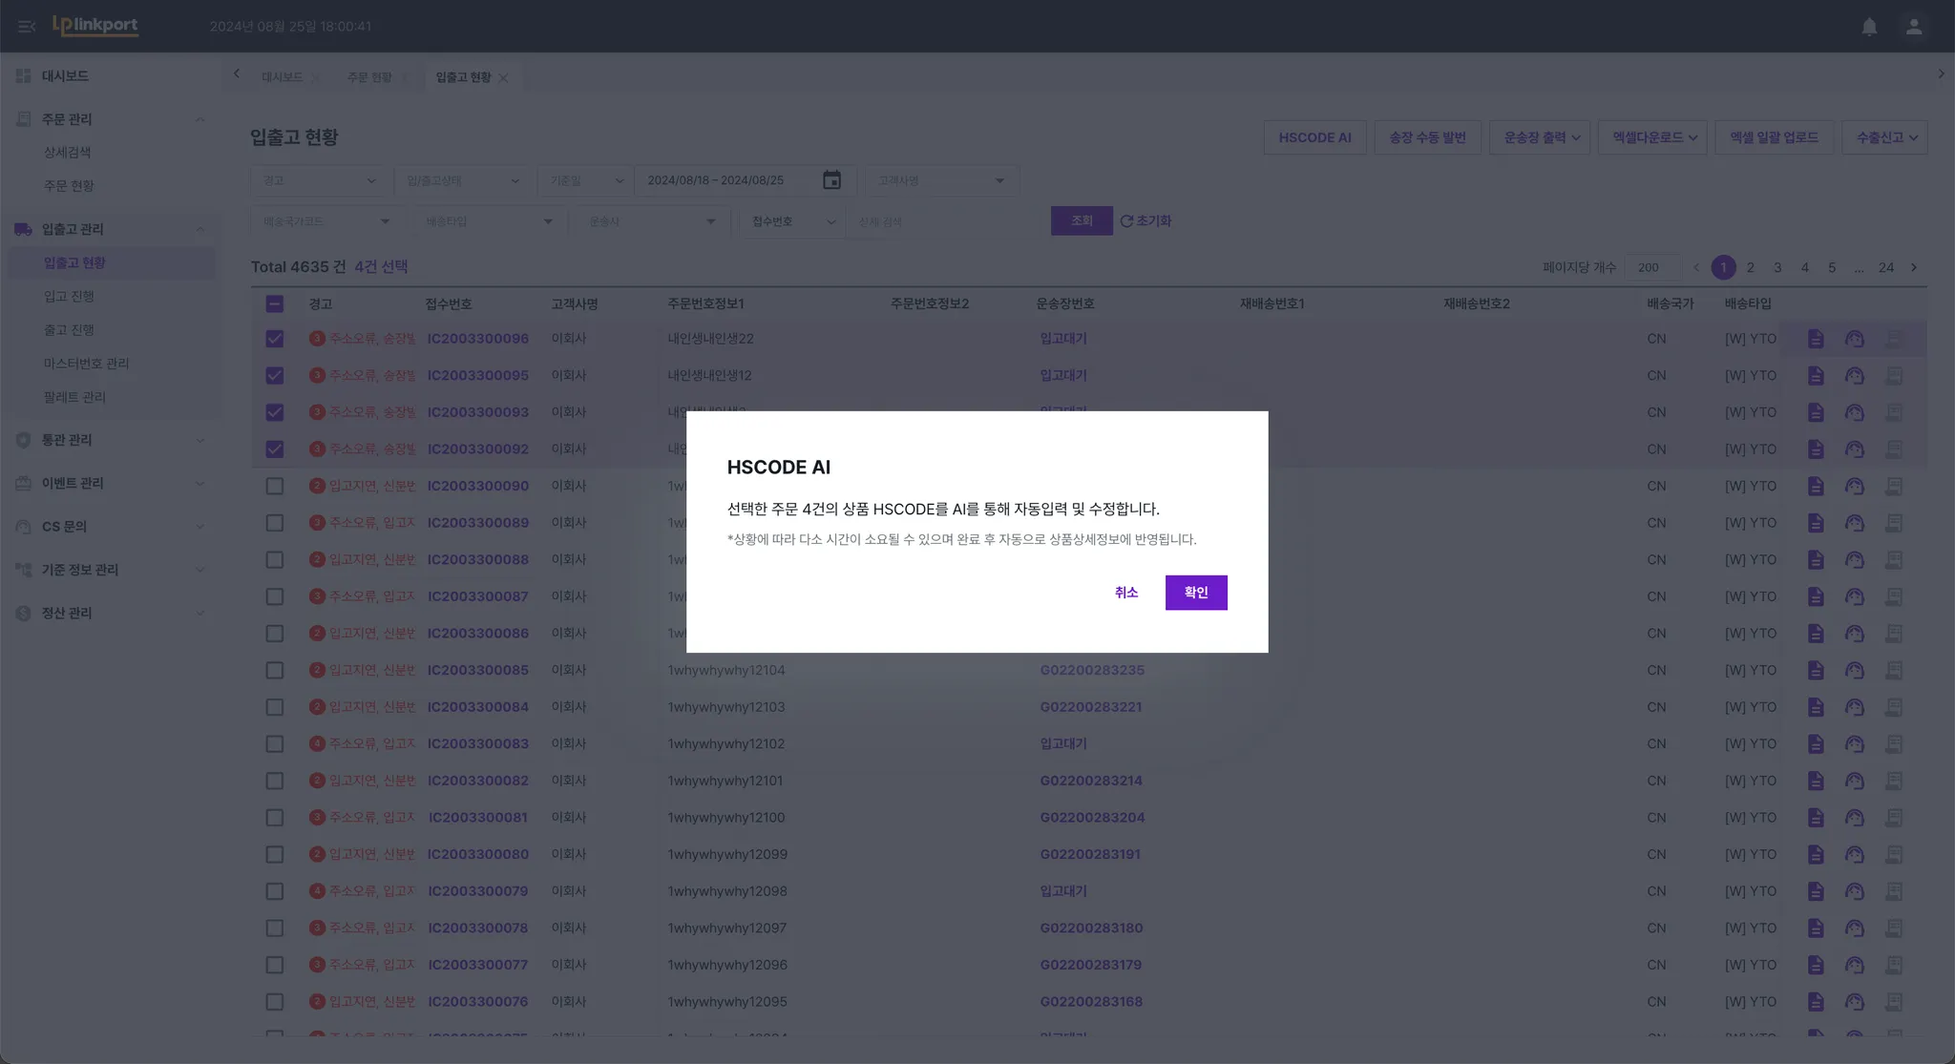Image resolution: width=1955 pixels, height=1064 pixels.
Task: Confirm the HSCODE AI dialog with 확인
Action: click(1195, 593)
